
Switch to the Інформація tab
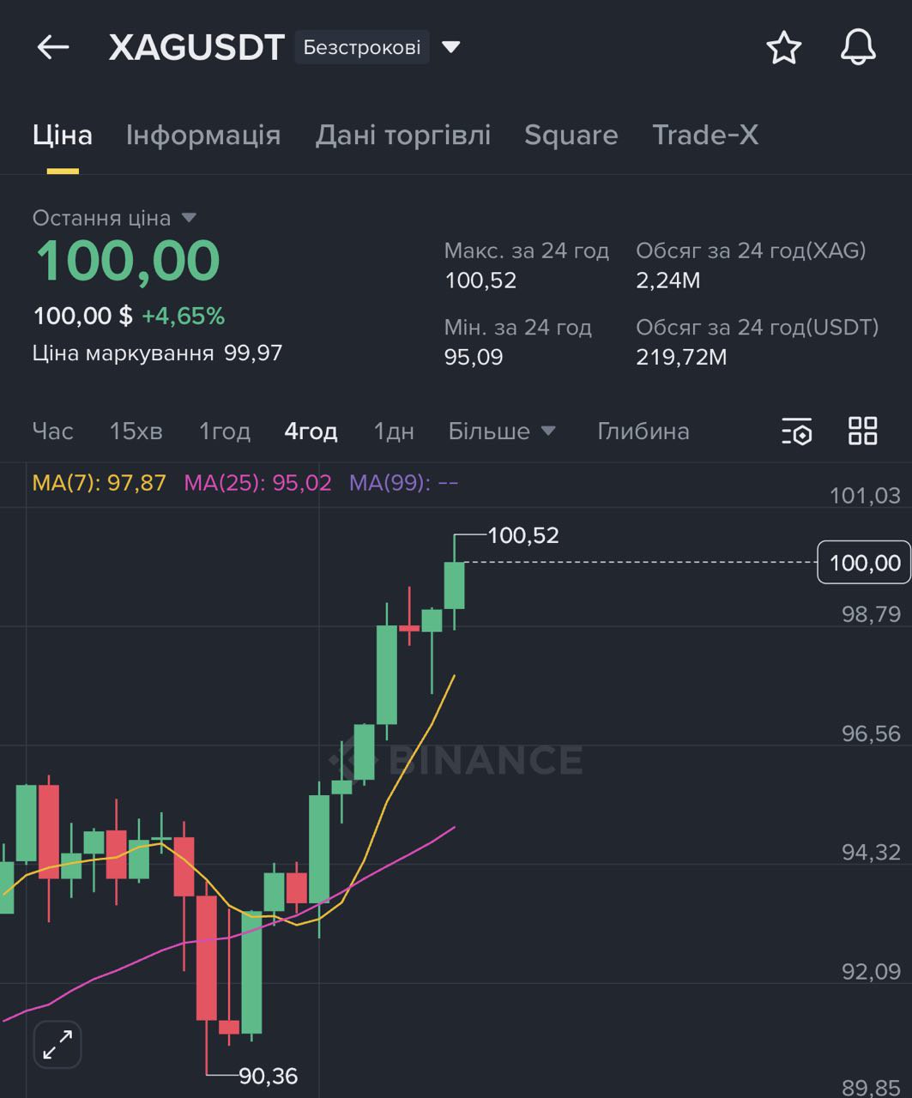point(203,135)
